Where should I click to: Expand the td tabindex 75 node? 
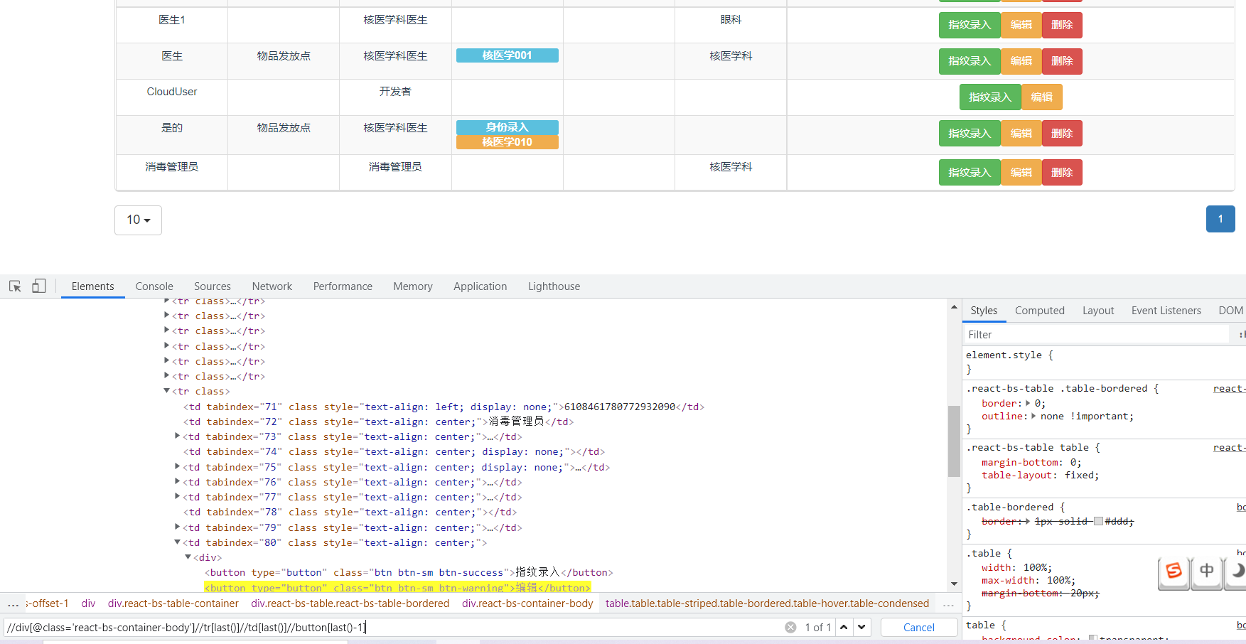pyautogui.click(x=178, y=467)
